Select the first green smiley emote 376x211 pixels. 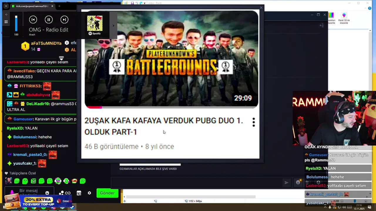(x=17, y=181)
